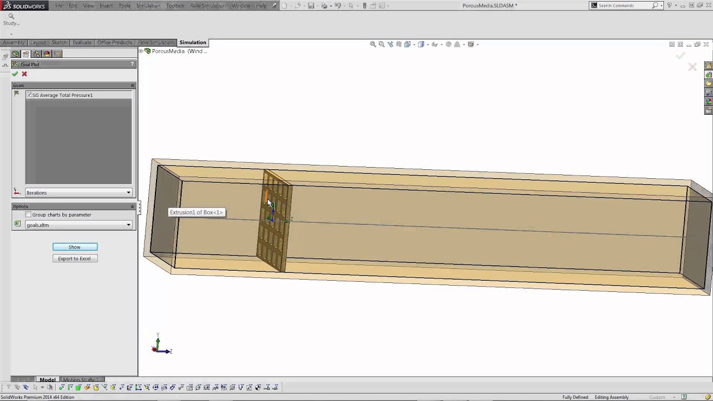This screenshot has height=401, width=713.
Task: Collapse the Goals section
Action: (133, 86)
